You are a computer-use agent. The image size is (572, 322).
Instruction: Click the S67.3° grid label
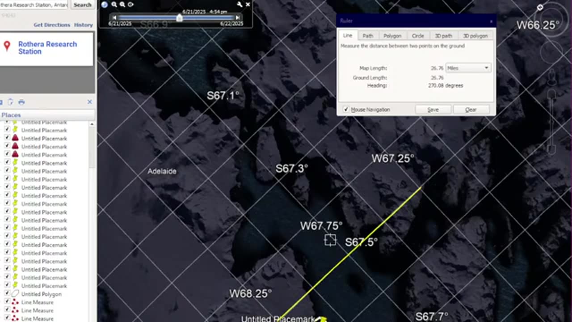(292, 169)
